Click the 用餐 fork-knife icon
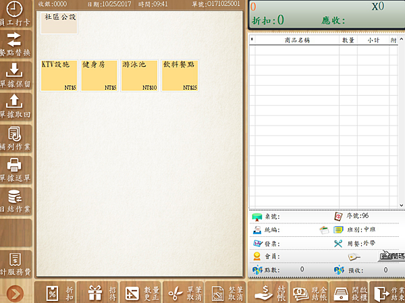The image size is (405, 303). coord(338,244)
